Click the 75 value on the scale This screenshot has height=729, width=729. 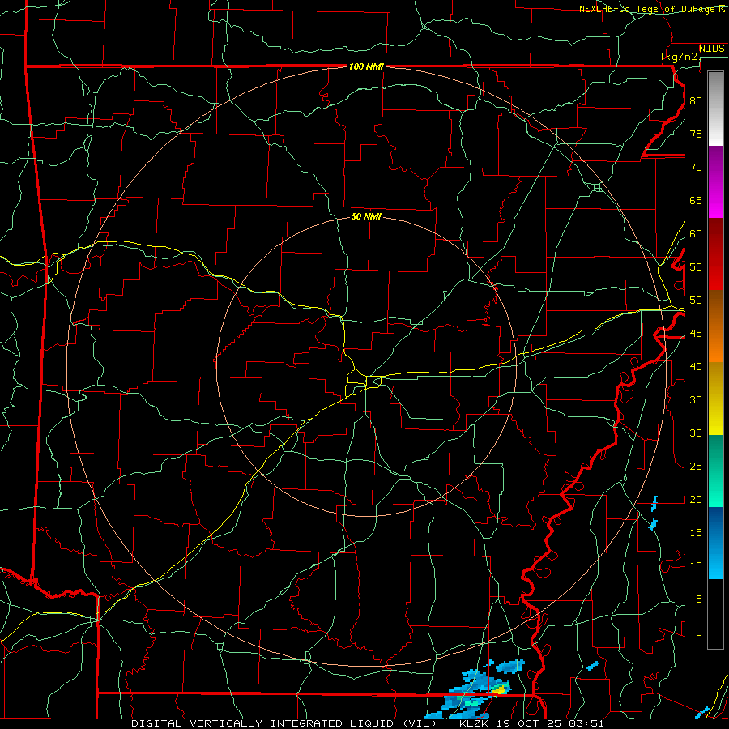tap(696, 134)
